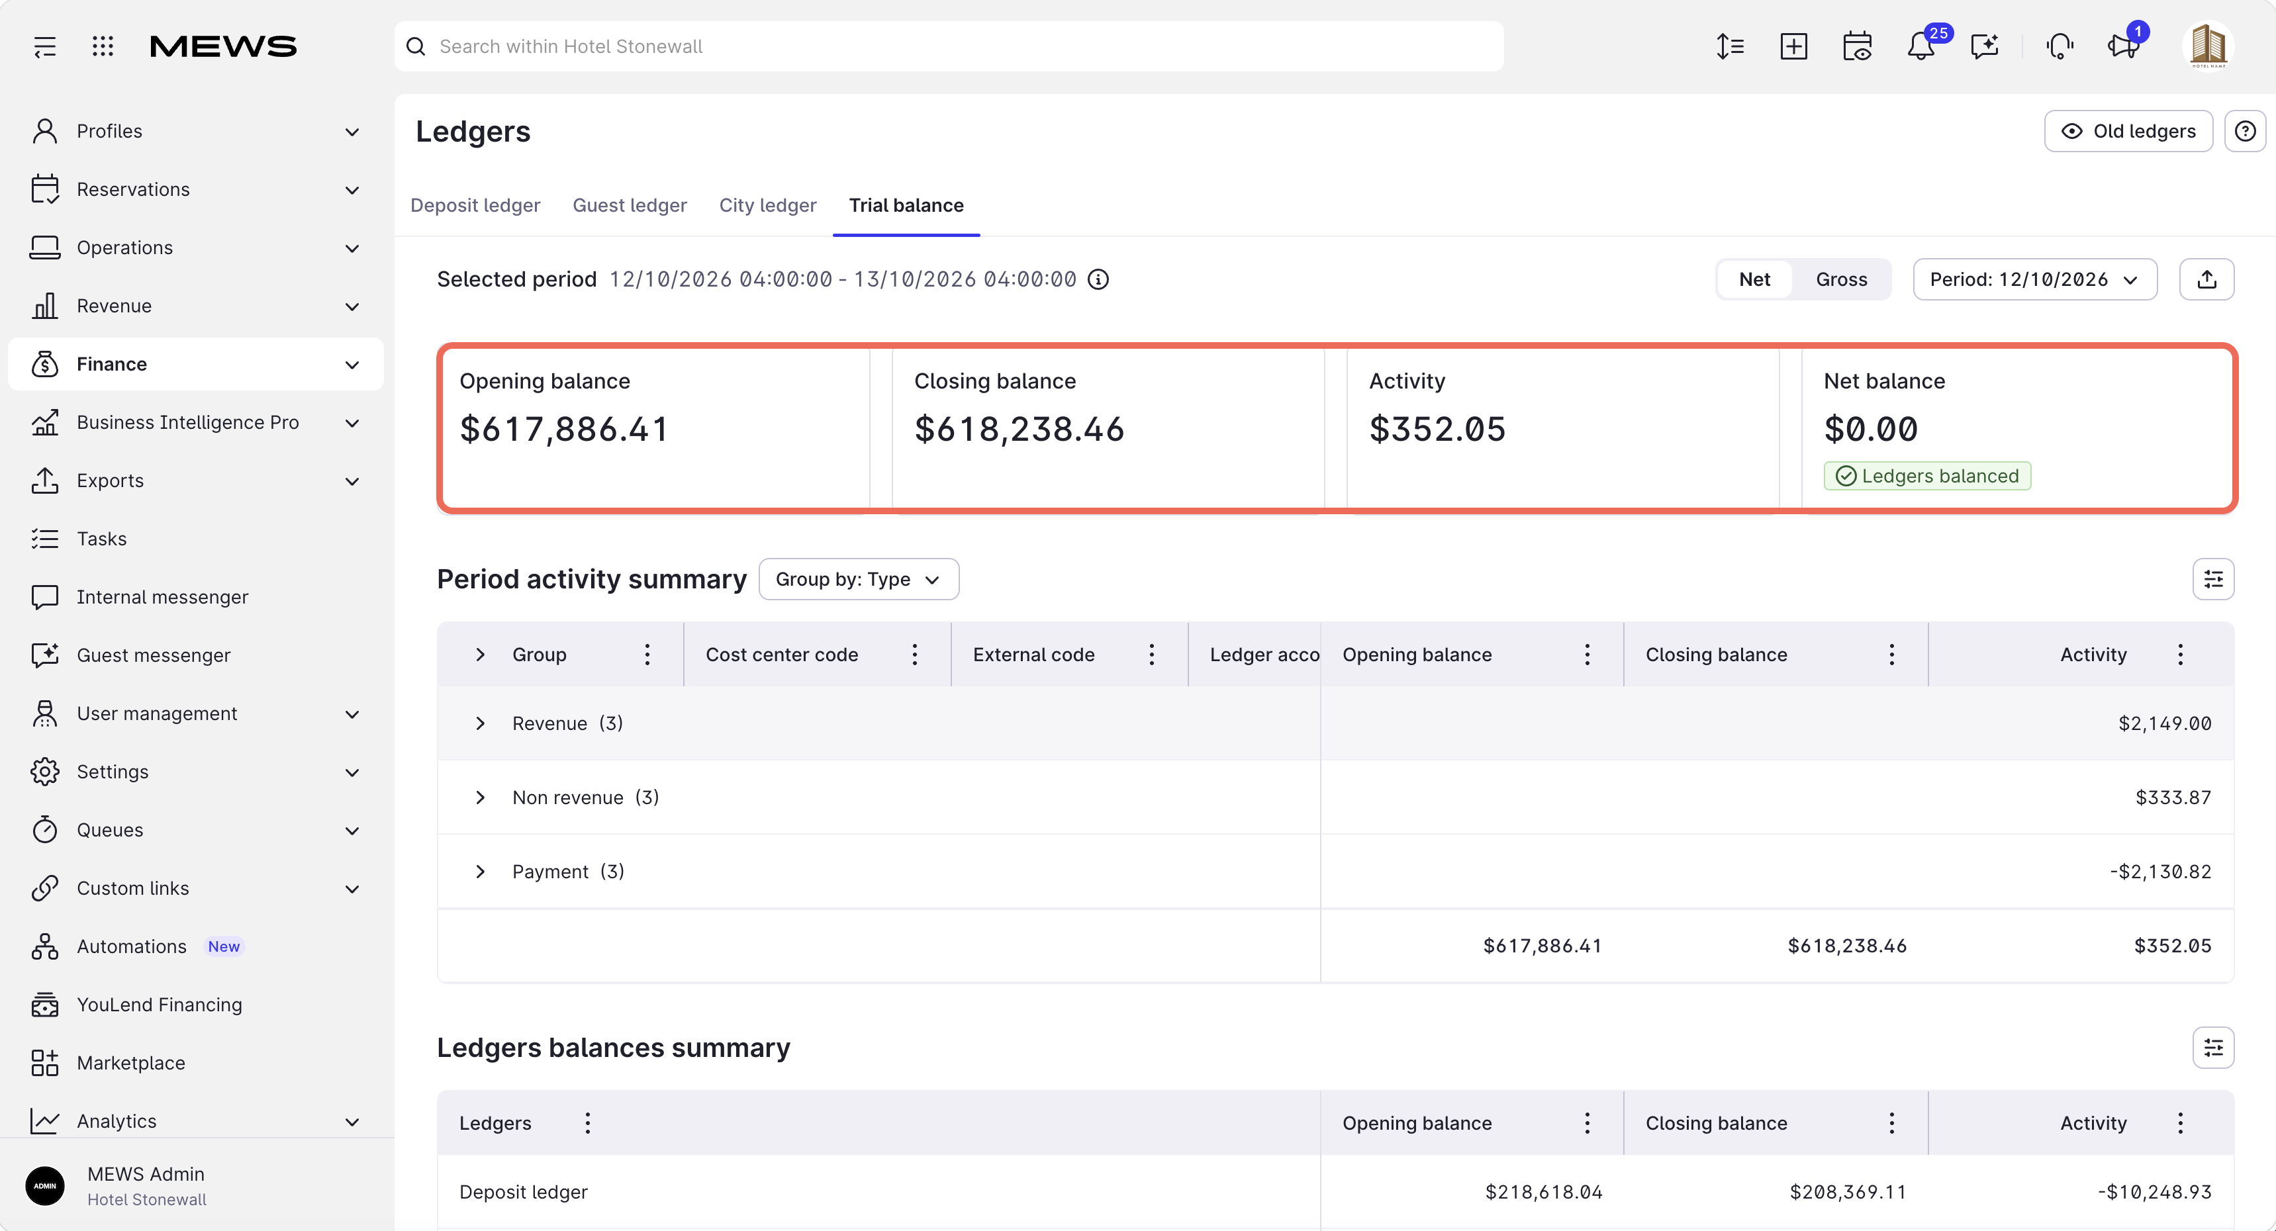
Task: Open notifications bell with 25 badge
Action: pyautogui.click(x=1920, y=46)
